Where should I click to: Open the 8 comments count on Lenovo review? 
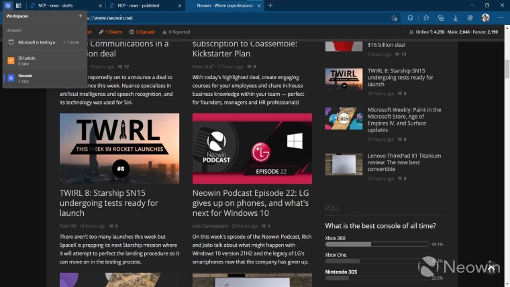point(402,179)
